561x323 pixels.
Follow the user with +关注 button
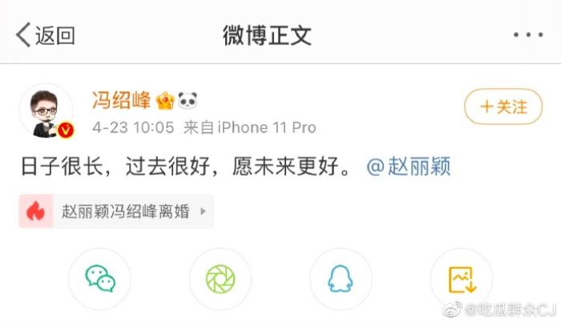(503, 107)
